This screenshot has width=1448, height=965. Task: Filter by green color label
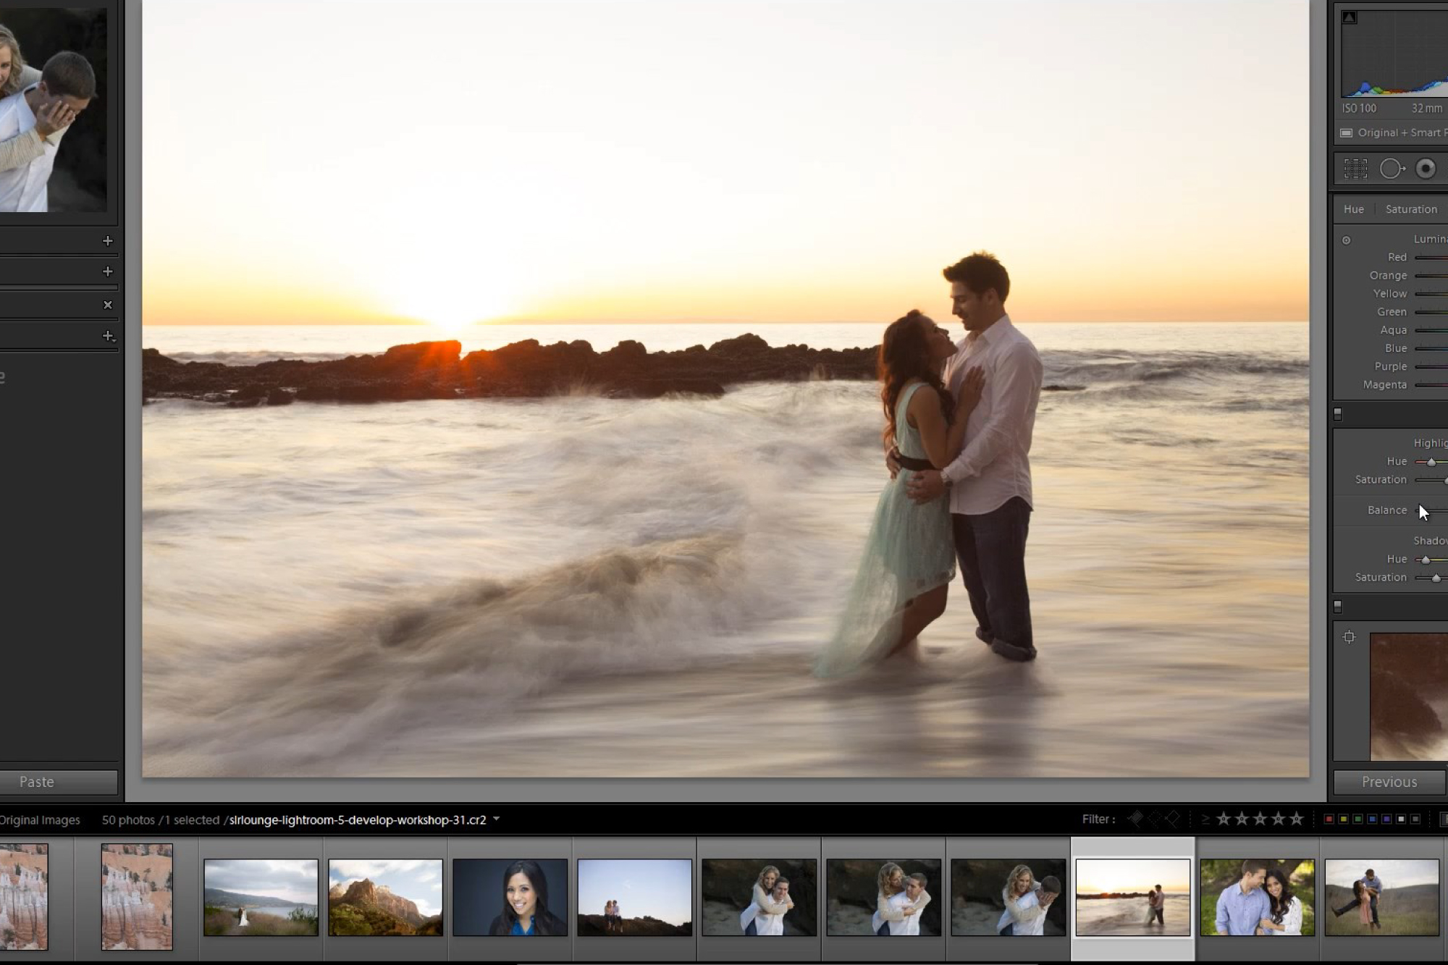1357,819
